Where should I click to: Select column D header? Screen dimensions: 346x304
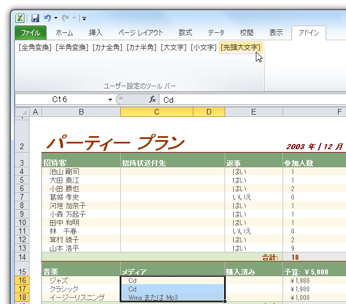coord(209,112)
